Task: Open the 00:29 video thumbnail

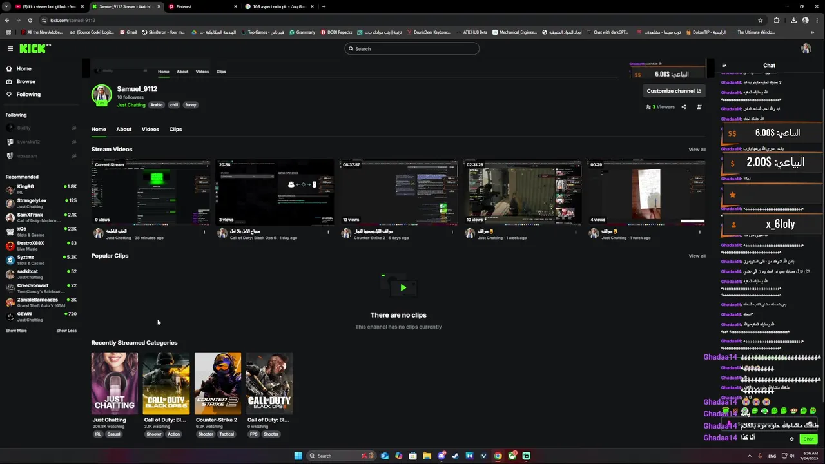Action: tap(646, 193)
